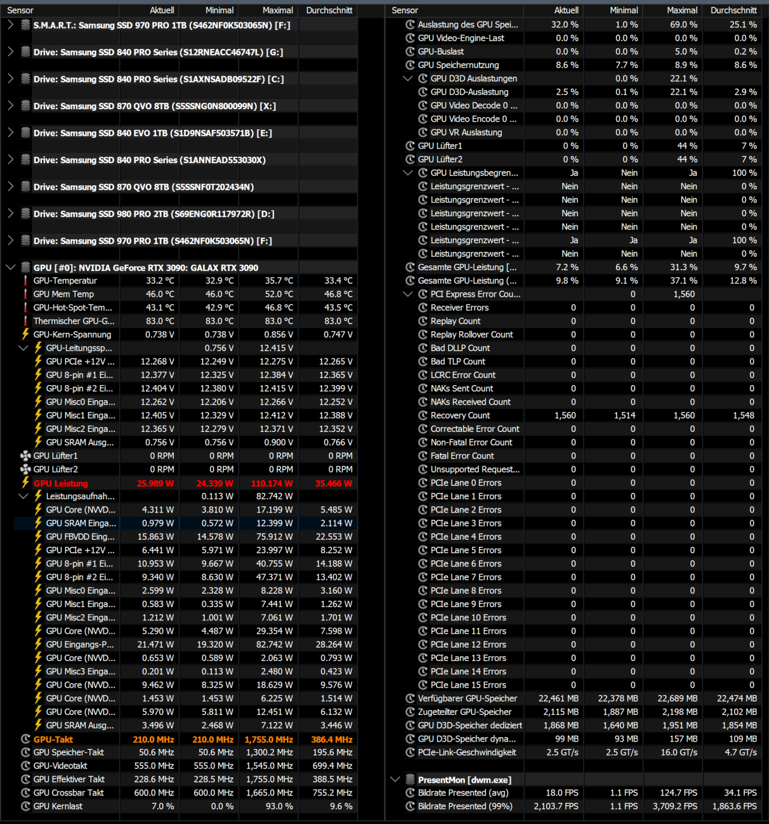This screenshot has width=769, height=824.
Task: Click the chip icon beside GPU [#0] NVIDIA GeForce RTX 3090
Action: [25, 268]
